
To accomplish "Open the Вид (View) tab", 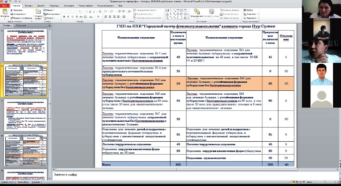I will pos(120,6).
